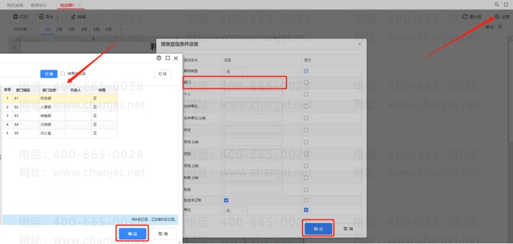Select the 1月 month tab
The width and height of the screenshot is (513, 244).
click(48, 30)
